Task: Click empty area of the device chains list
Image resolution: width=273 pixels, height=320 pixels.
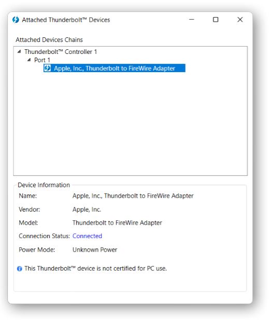Action: coord(131,122)
